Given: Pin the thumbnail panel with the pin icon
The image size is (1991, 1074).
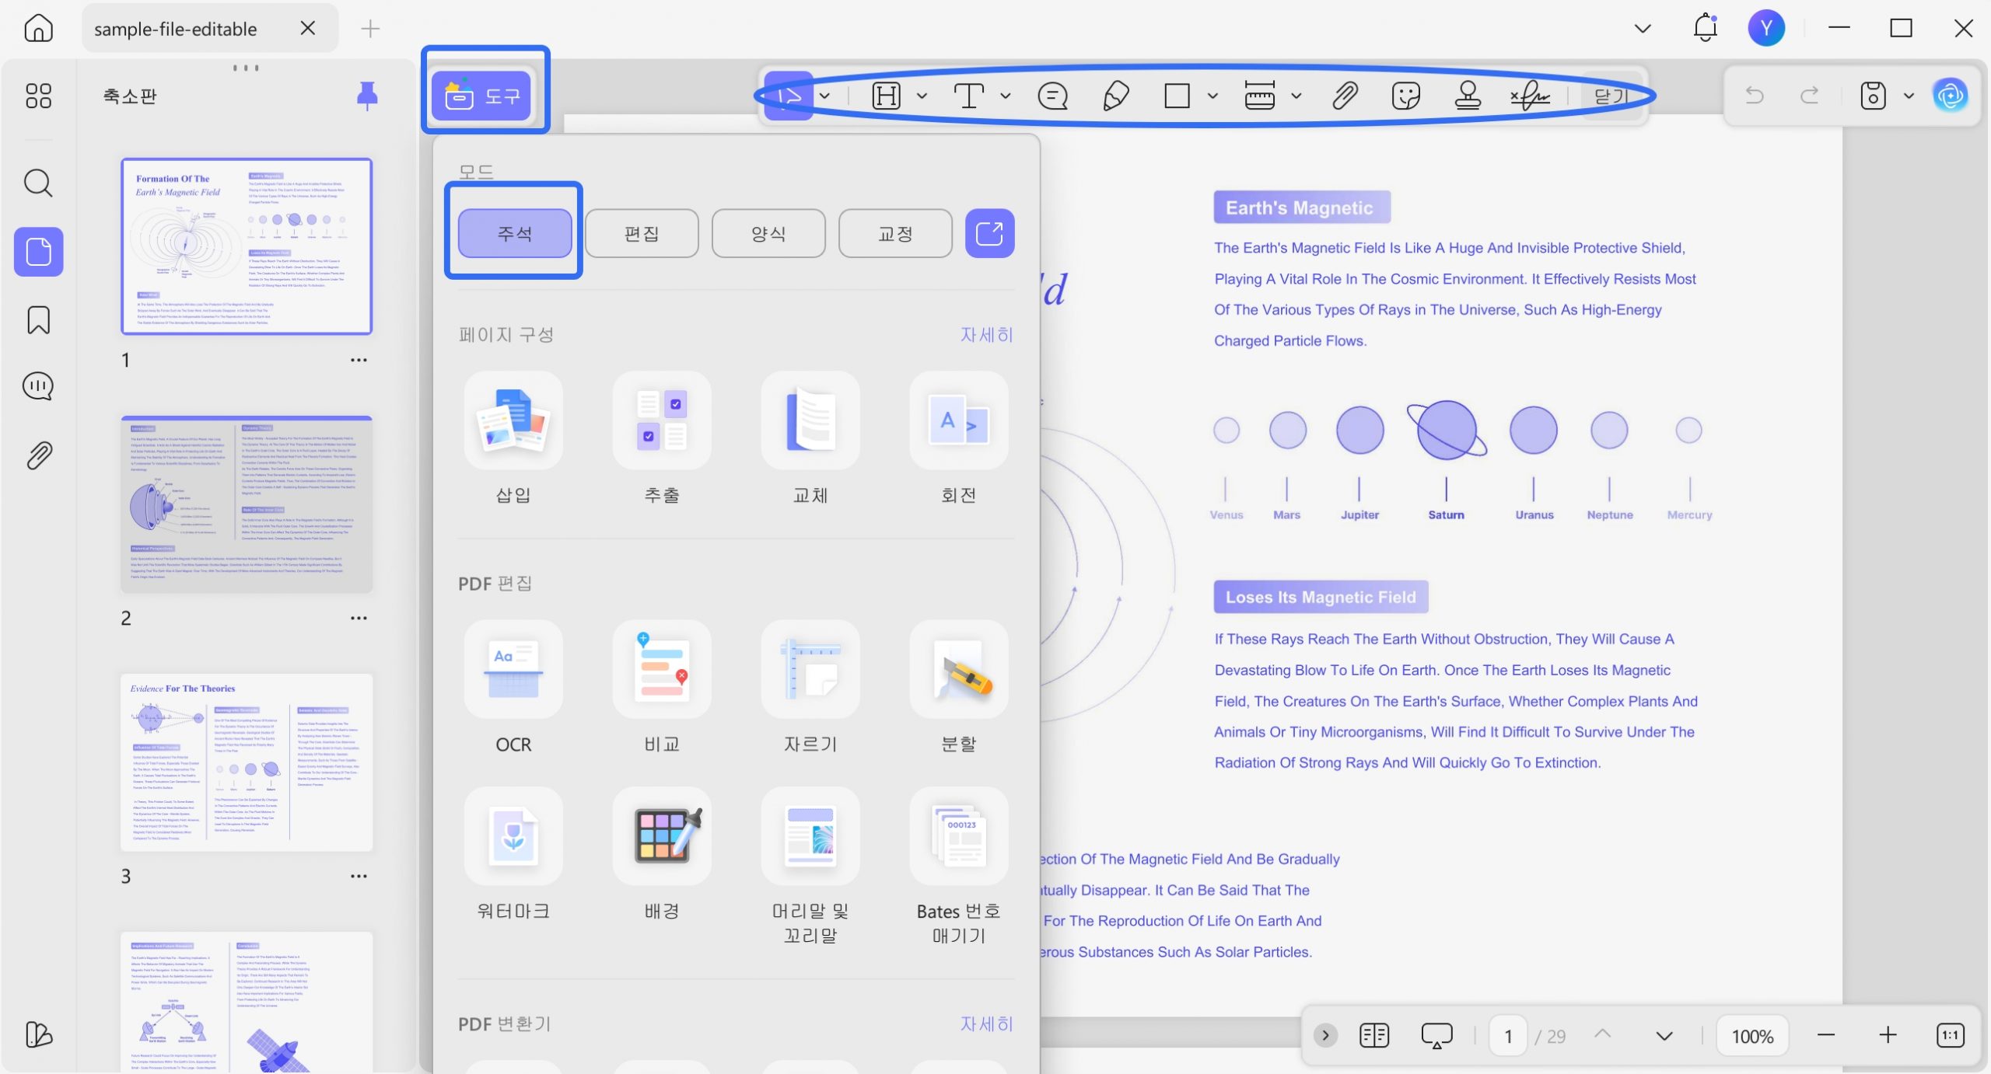Looking at the screenshot, I should (367, 96).
